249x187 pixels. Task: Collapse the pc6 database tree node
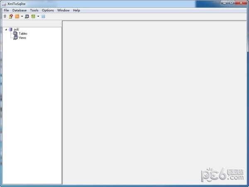pos(6,30)
